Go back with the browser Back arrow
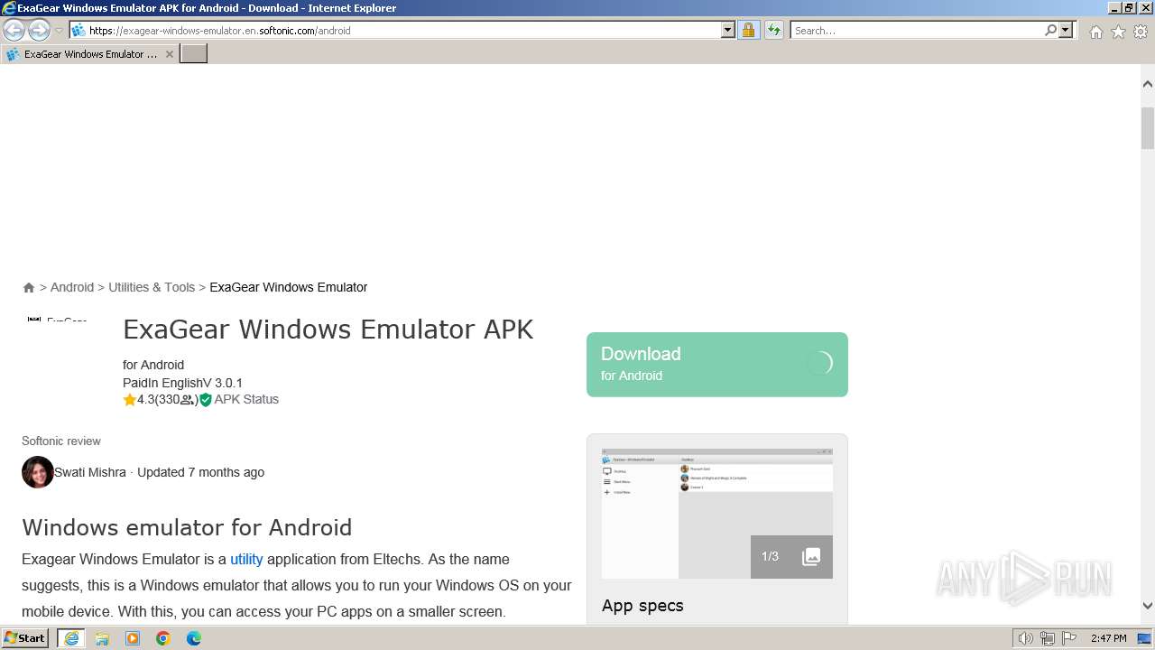 (x=14, y=30)
